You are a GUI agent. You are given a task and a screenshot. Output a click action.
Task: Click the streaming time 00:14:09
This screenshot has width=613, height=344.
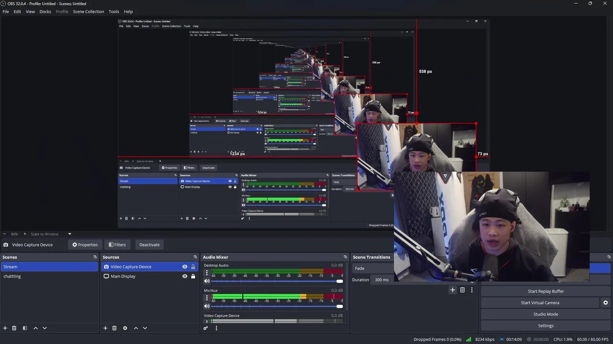[x=514, y=339]
